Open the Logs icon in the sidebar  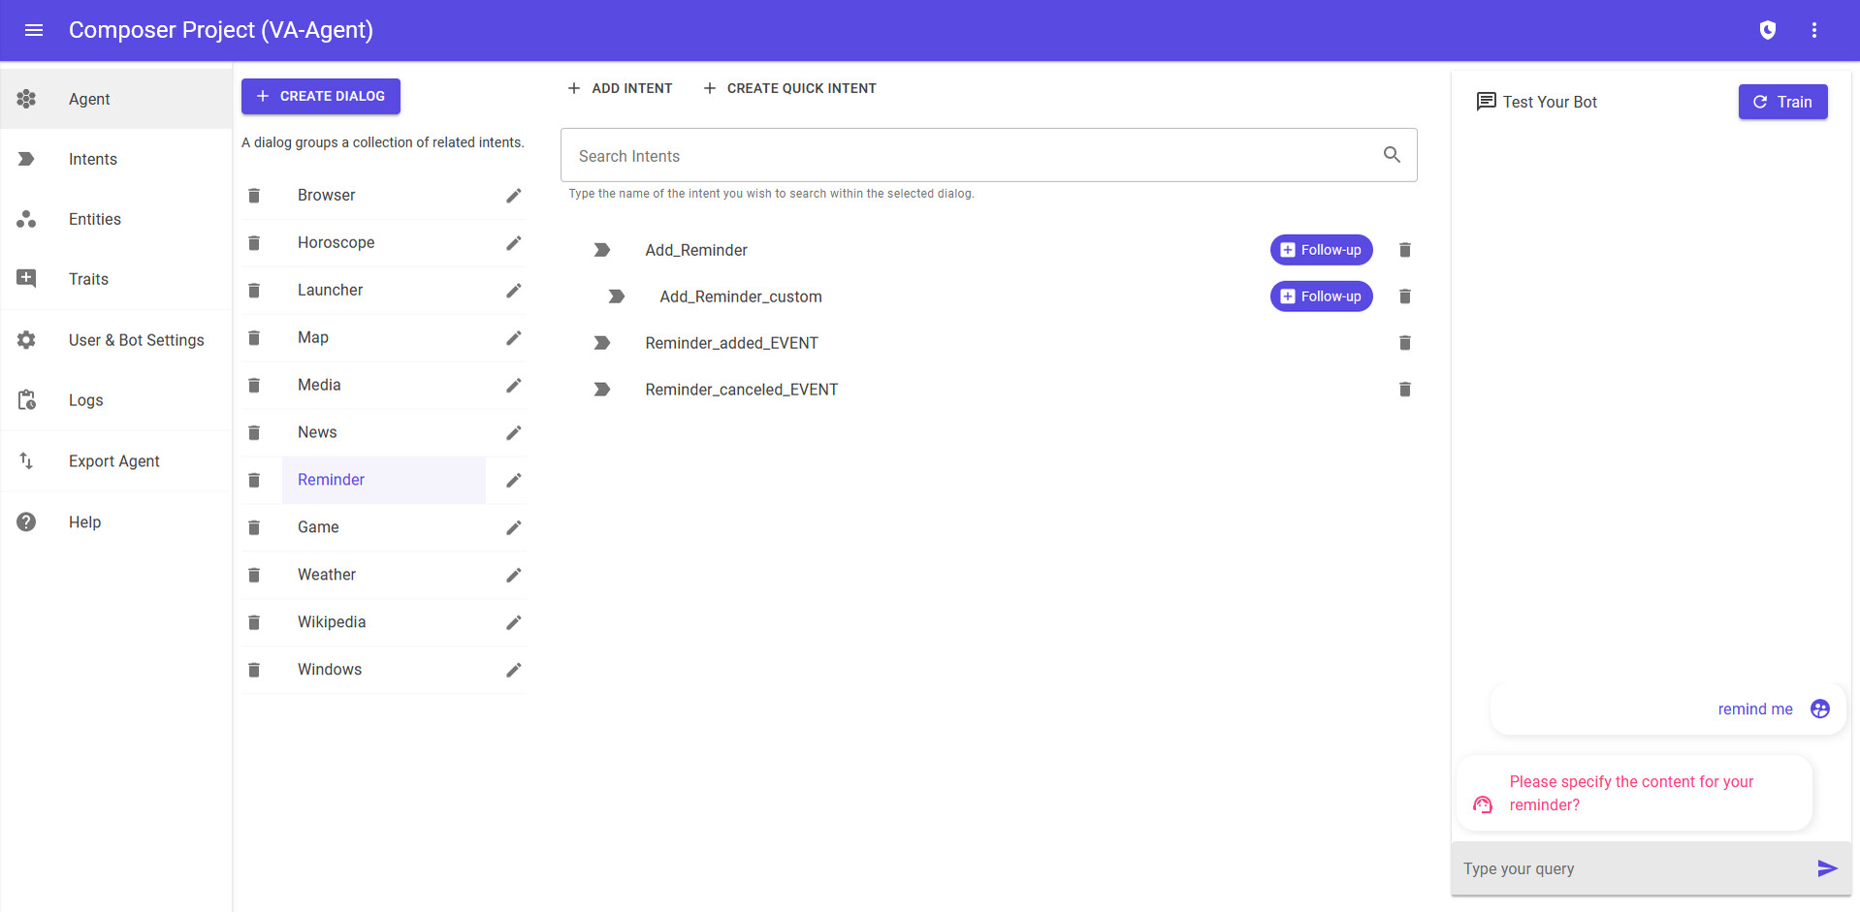point(25,399)
